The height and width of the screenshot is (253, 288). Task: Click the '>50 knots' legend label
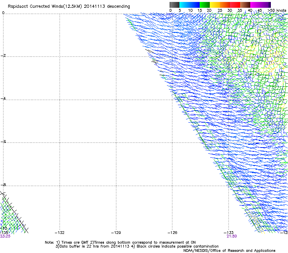(277, 11)
